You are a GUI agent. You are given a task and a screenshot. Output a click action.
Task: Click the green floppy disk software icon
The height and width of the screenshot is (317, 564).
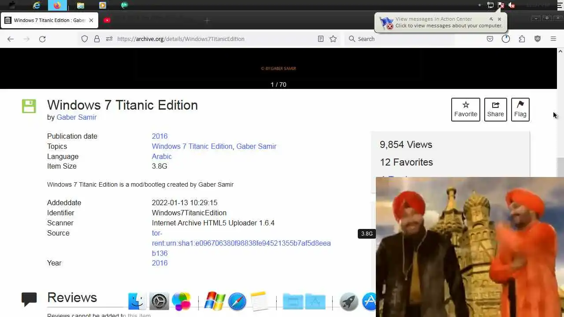pyautogui.click(x=29, y=106)
